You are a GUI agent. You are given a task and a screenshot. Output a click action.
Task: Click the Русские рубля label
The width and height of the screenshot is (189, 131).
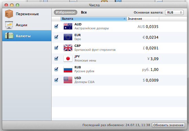click(x=84, y=71)
